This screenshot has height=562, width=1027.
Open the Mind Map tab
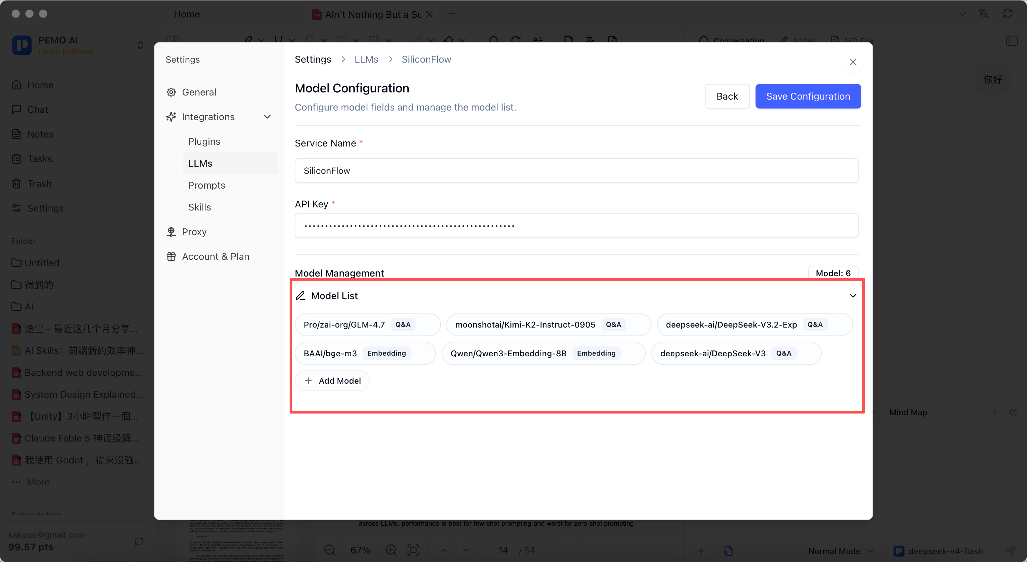pos(908,412)
